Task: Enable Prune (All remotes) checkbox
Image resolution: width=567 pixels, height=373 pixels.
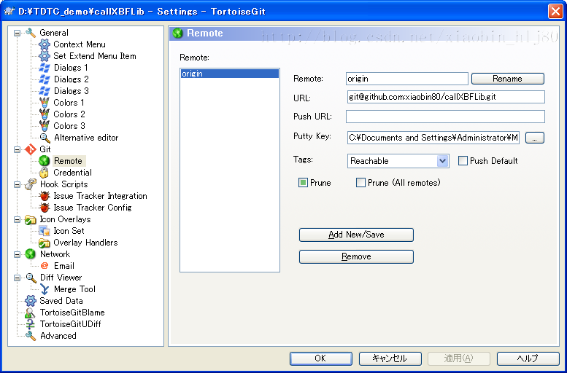Action: coord(361,183)
